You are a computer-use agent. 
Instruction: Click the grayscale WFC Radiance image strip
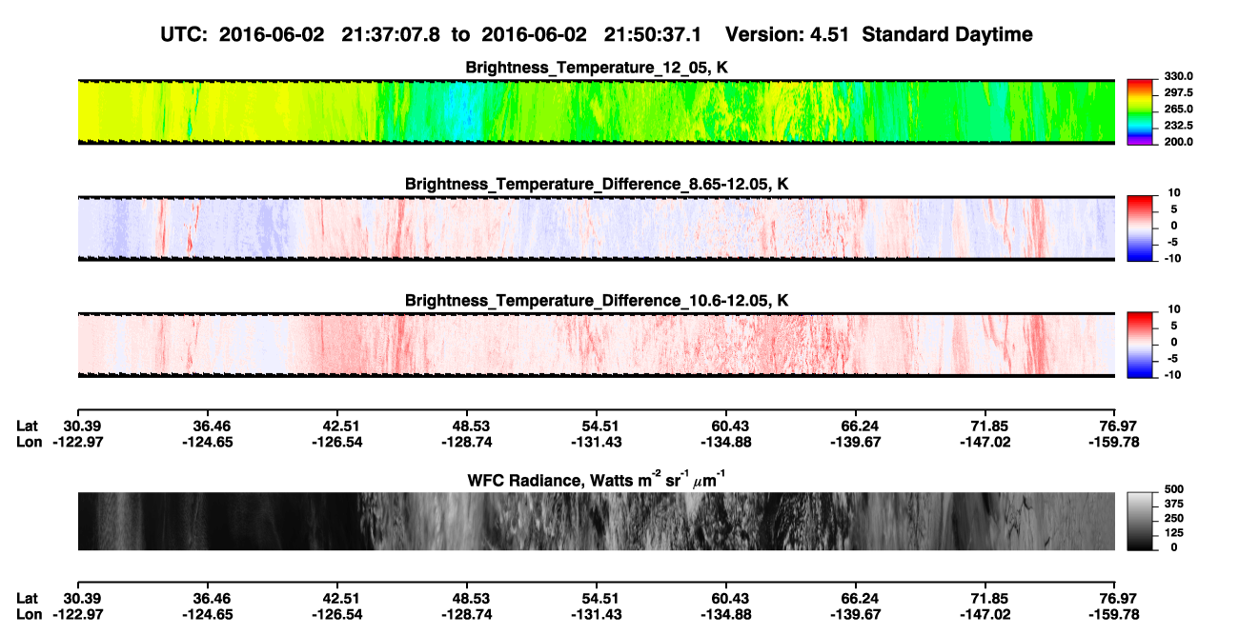[x=596, y=522]
